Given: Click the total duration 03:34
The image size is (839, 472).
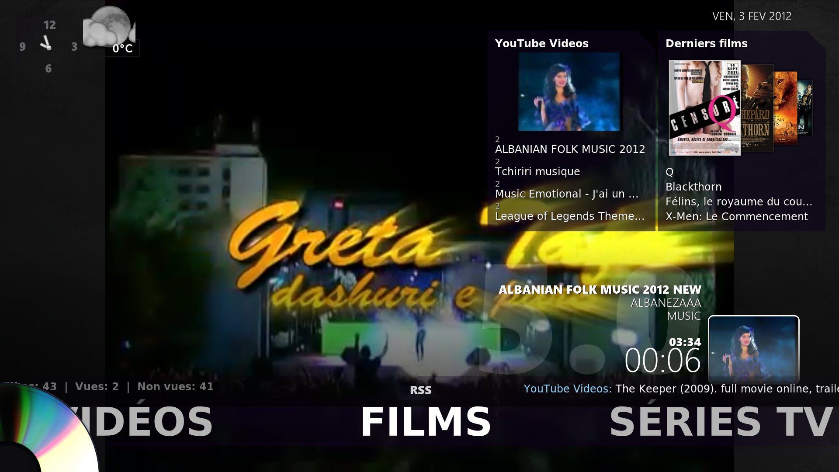Looking at the screenshot, I should [x=685, y=342].
